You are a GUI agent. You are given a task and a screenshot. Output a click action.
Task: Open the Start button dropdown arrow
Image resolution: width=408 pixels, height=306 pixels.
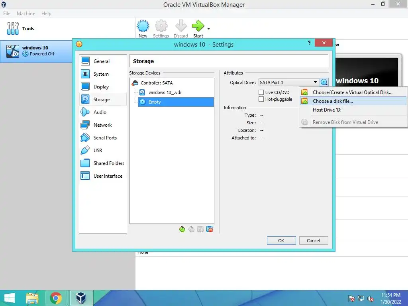click(208, 29)
